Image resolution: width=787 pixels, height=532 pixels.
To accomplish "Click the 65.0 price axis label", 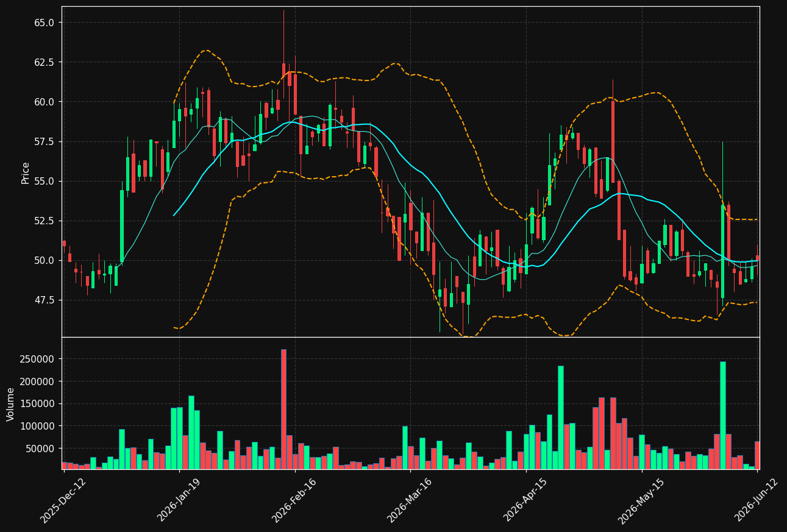I will (x=44, y=23).
